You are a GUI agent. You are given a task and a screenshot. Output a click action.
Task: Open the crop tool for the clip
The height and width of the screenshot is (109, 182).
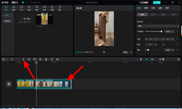57,59
